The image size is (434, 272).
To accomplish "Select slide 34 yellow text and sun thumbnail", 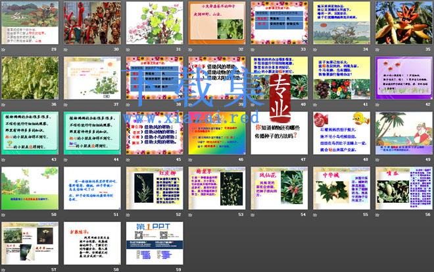I will [341, 23].
